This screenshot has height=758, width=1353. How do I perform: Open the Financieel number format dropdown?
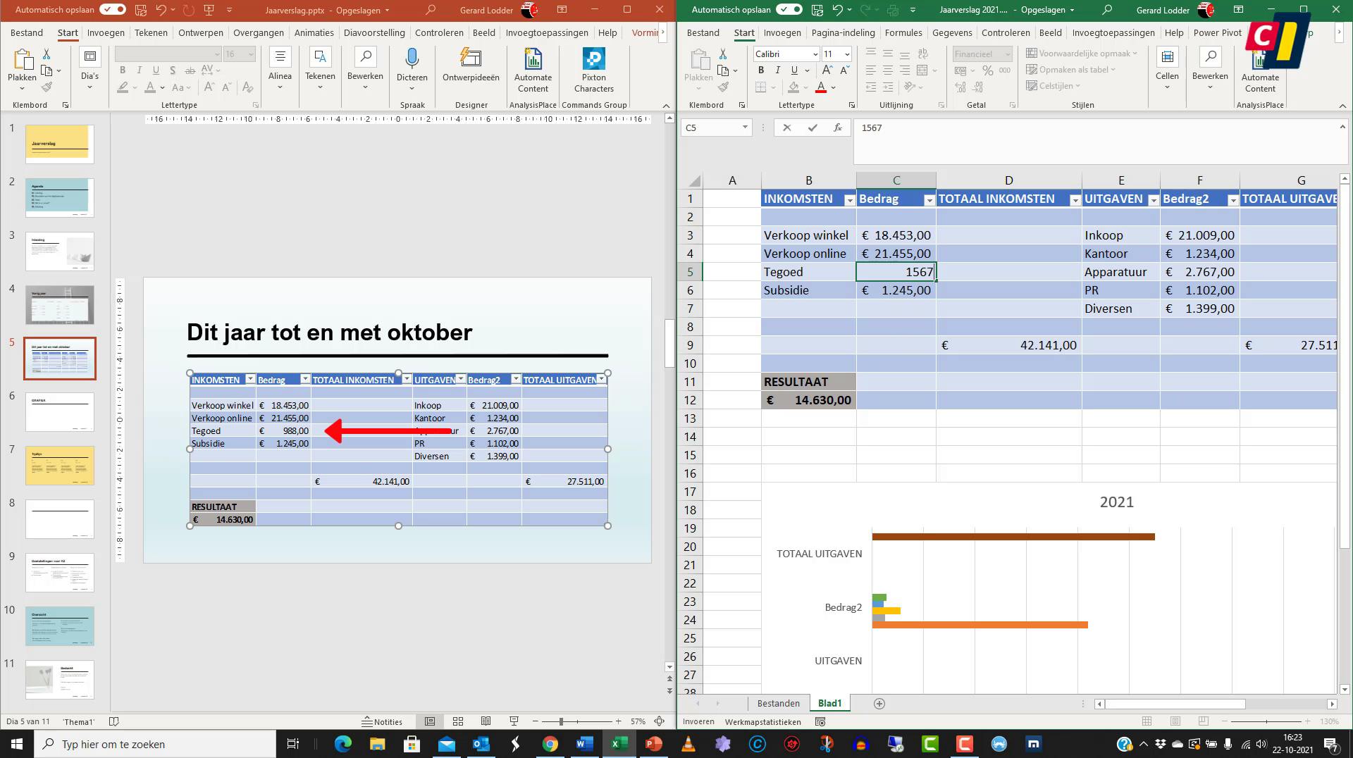tap(1008, 54)
